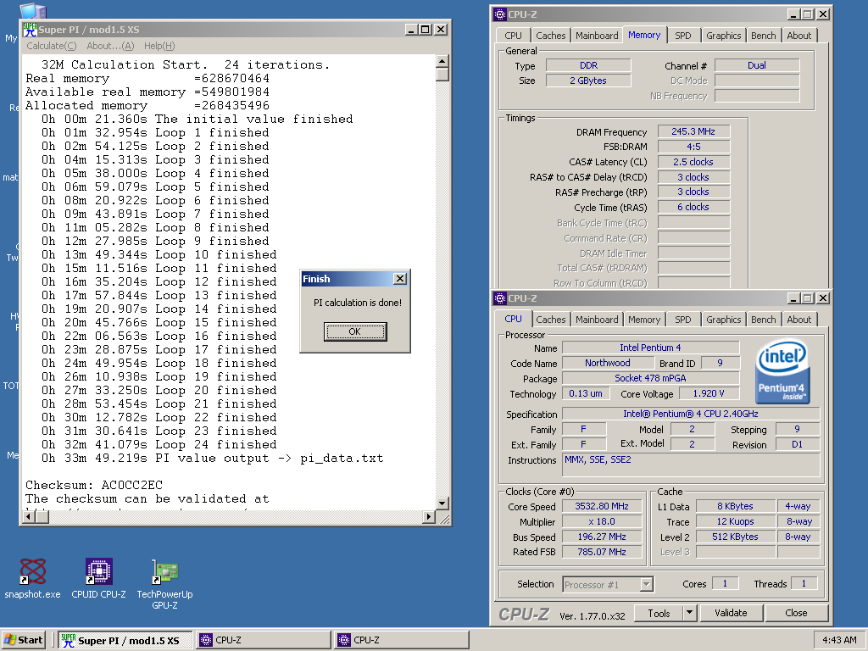Switch to Caches tab in upper CPU-Z
The image size is (868, 651).
coord(551,36)
